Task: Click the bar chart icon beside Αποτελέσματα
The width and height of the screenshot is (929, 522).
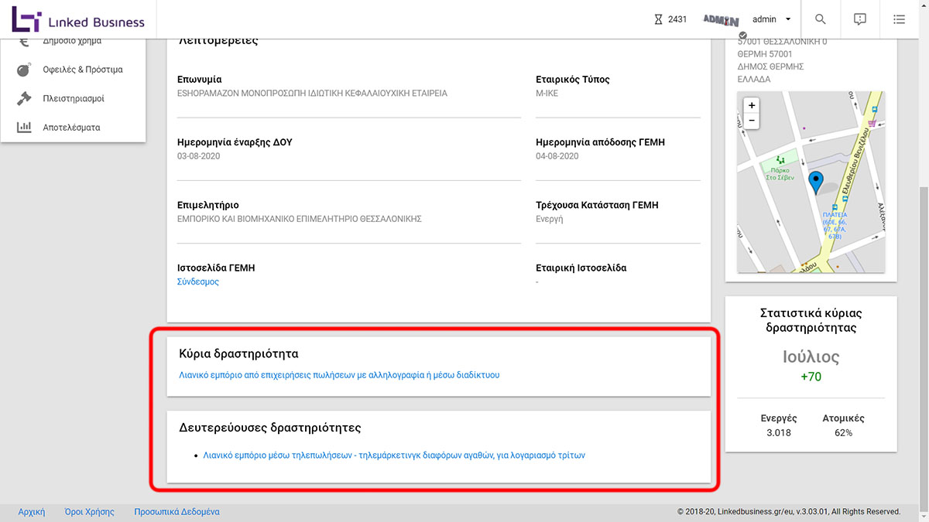Action: pyautogui.click(x=24, y=127)
